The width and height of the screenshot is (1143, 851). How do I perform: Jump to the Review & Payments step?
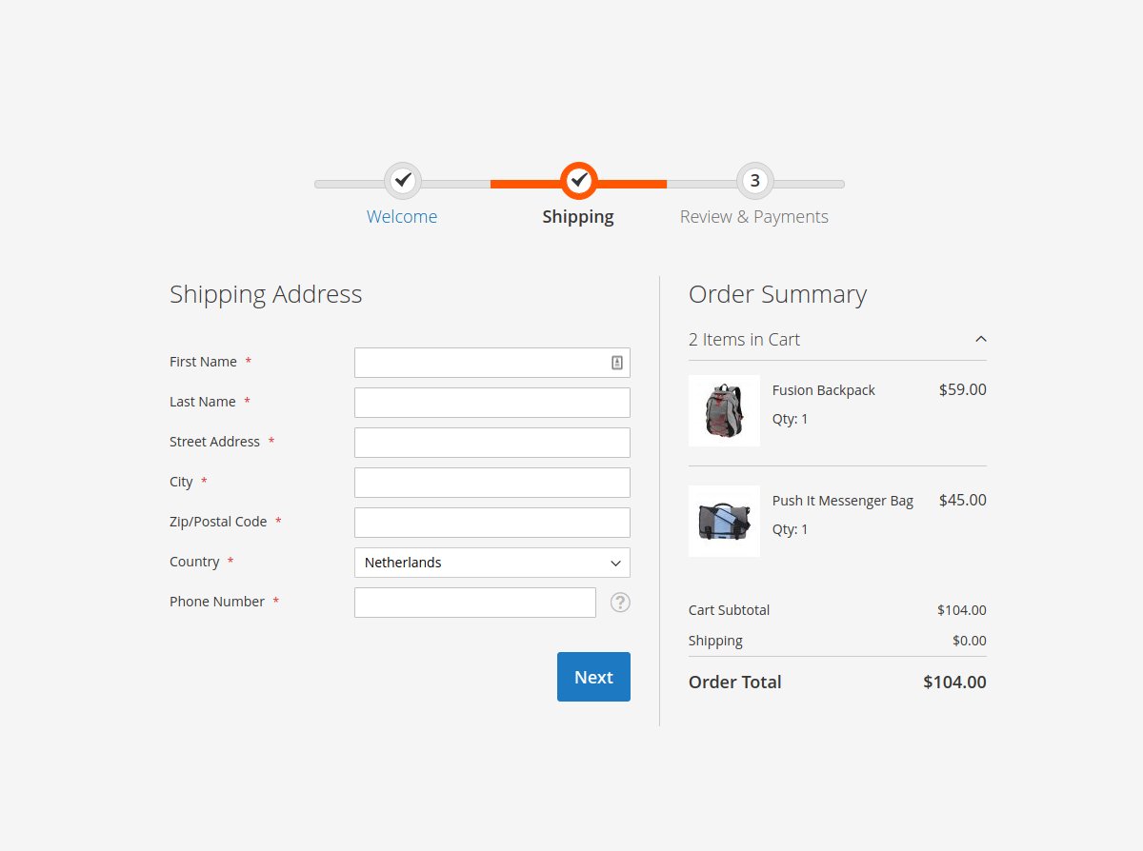pos(754,216)
